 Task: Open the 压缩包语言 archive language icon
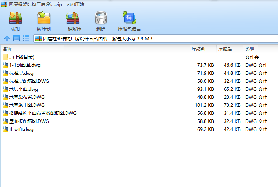pyautogui.click(x=129, y=18)
